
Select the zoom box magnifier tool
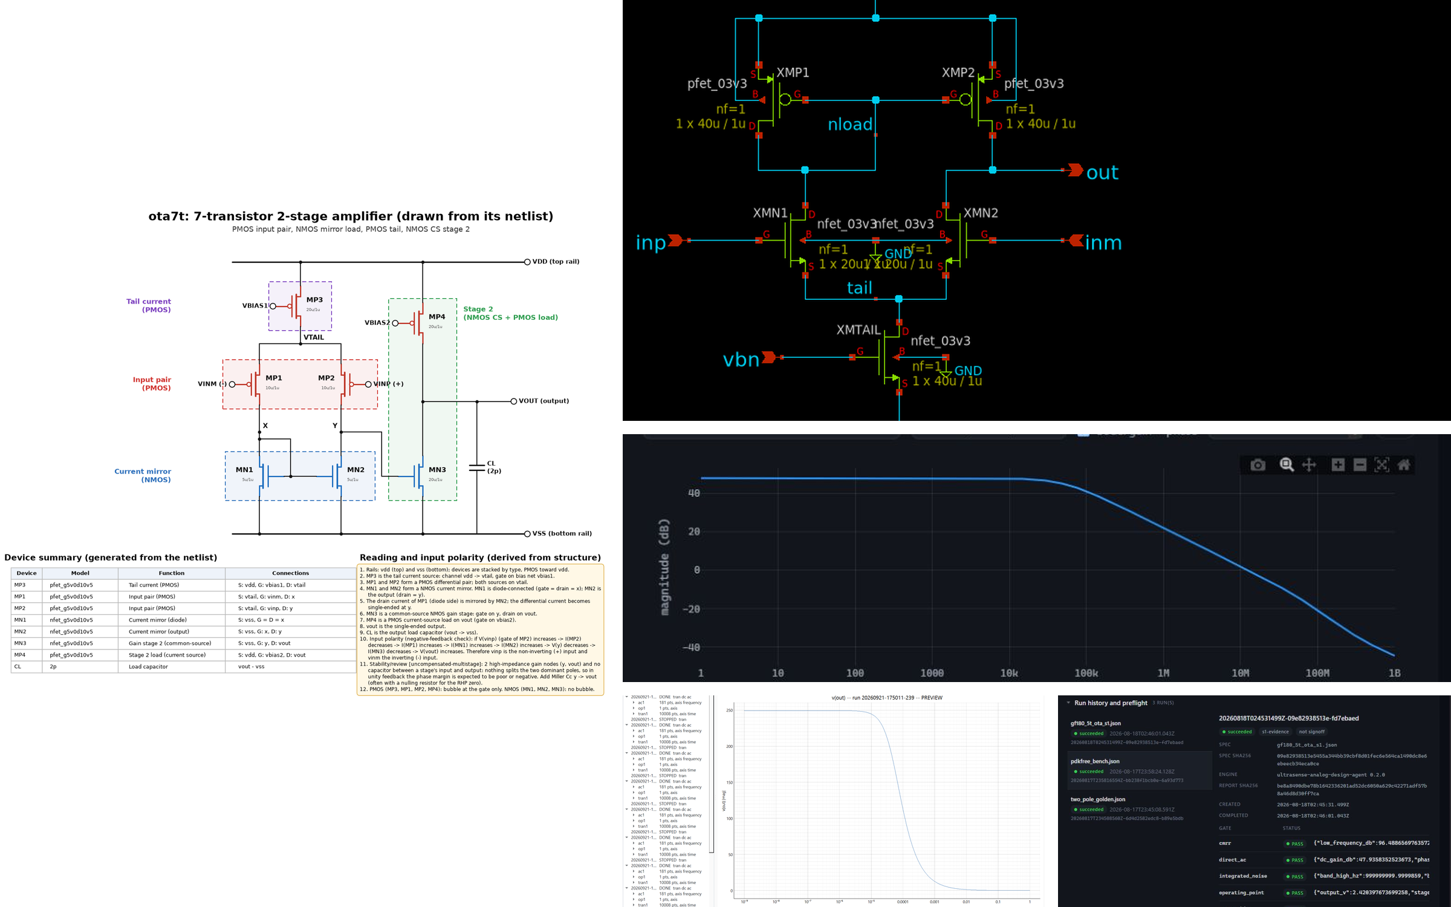1287,464
